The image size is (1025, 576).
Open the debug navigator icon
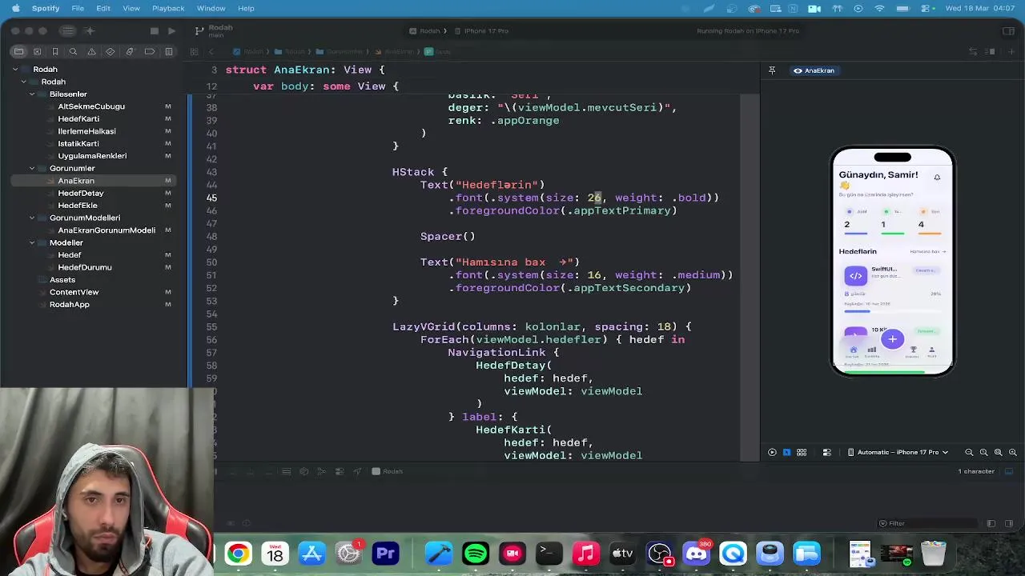coord(130,52)
